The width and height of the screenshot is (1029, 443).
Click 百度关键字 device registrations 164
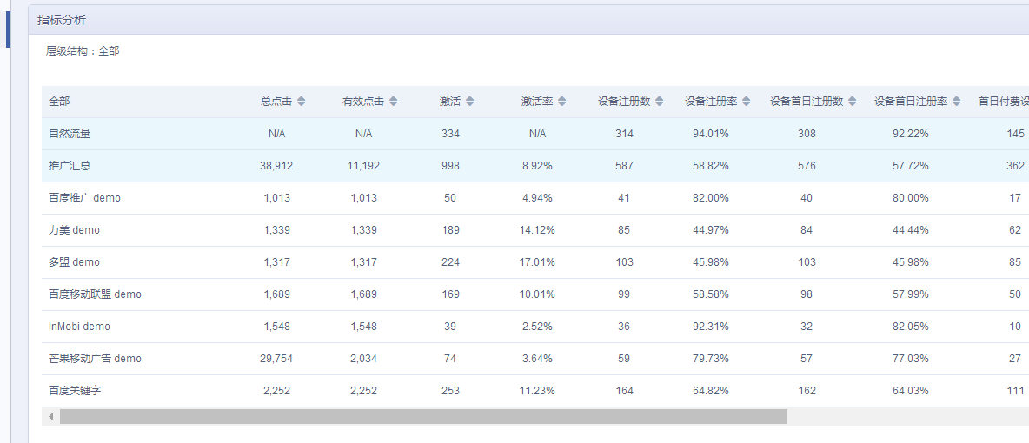(625, 391)
